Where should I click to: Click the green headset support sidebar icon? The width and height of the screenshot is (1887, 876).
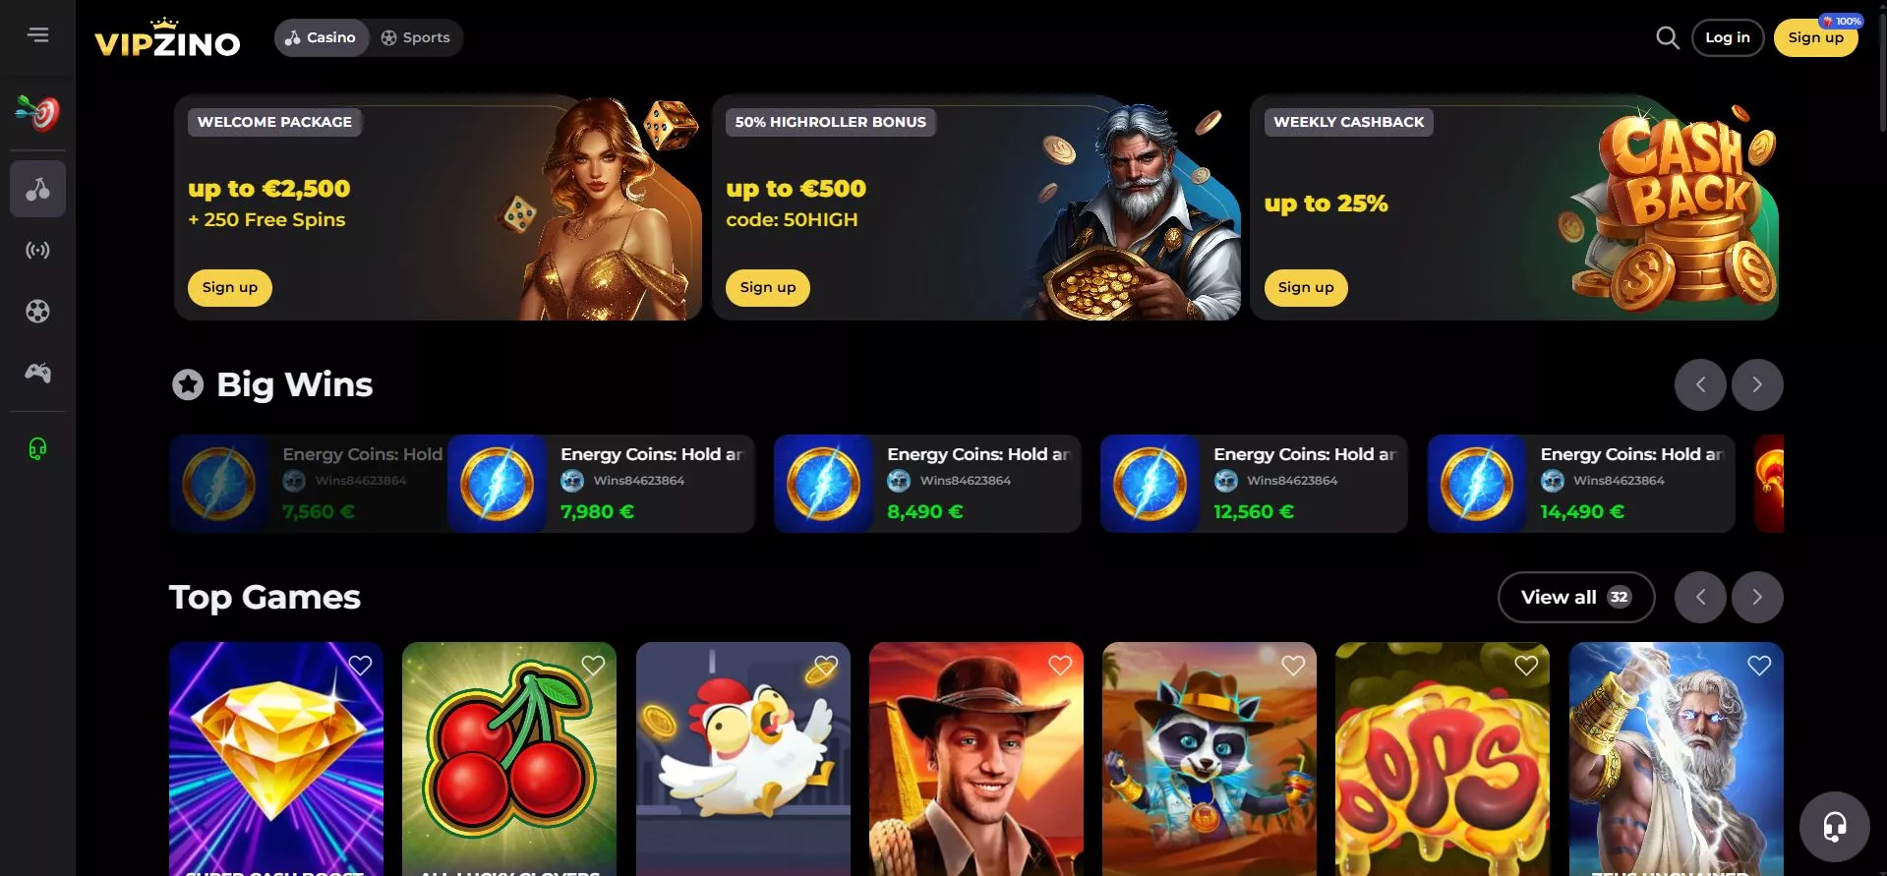coord(37,449)
